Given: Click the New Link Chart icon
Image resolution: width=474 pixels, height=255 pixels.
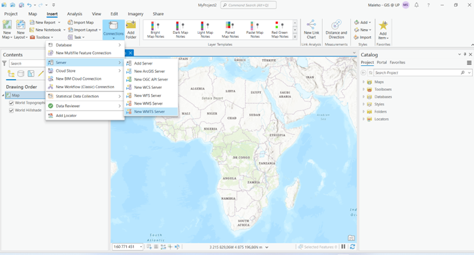Looking at the screenshot, I should tap(311, 29).
